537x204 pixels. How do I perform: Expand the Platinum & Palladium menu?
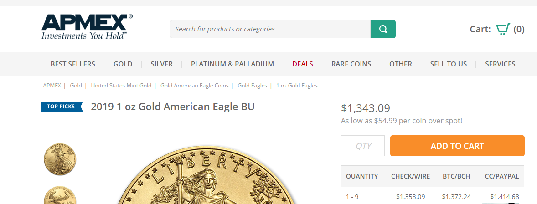click(232, 64)
